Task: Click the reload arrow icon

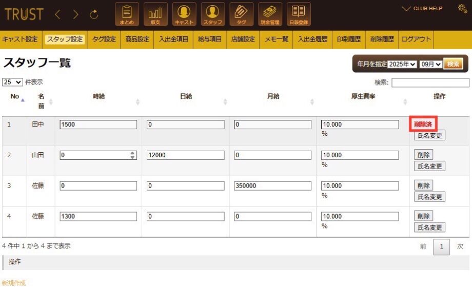Action: [94, 15]
